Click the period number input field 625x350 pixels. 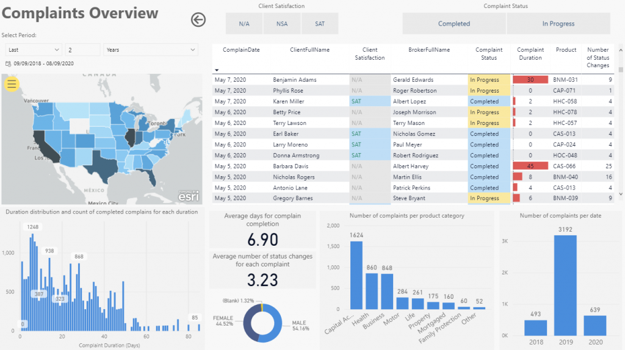[82, 50]
